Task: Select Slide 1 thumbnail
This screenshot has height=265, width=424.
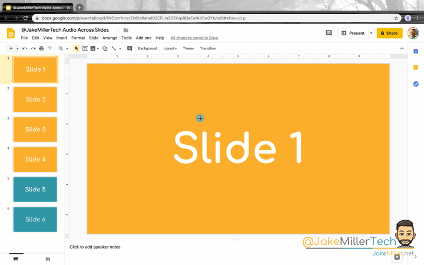Action: [35, 69]
